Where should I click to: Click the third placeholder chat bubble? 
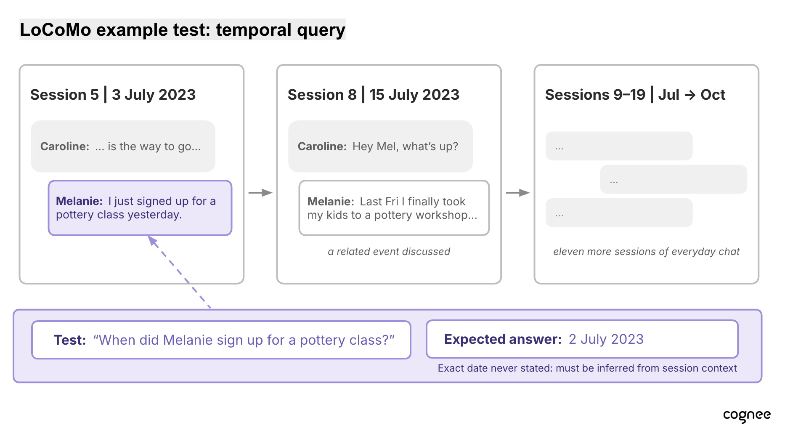(619, 213)
